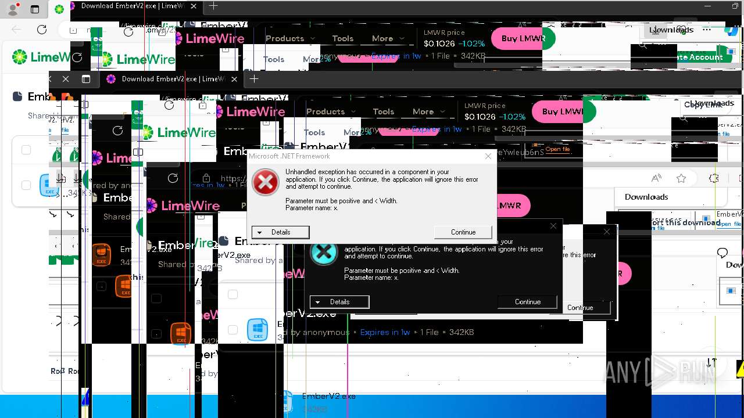The height and width of the screenshot is (418, 744).
Task: Click the Read aloud icon in address bar
Action: 656,178
